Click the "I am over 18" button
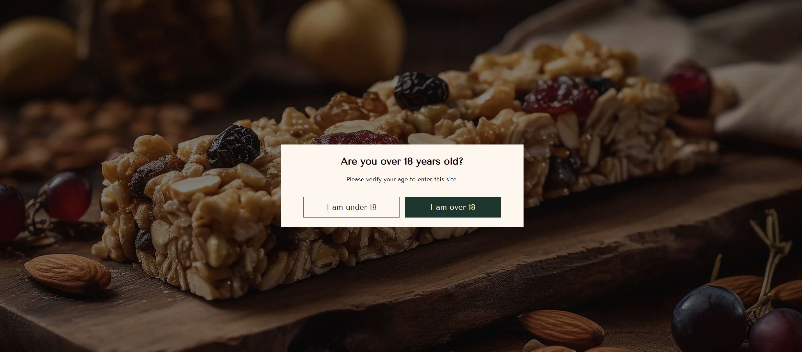Screen dimensions: 802x352 point(453,207)
